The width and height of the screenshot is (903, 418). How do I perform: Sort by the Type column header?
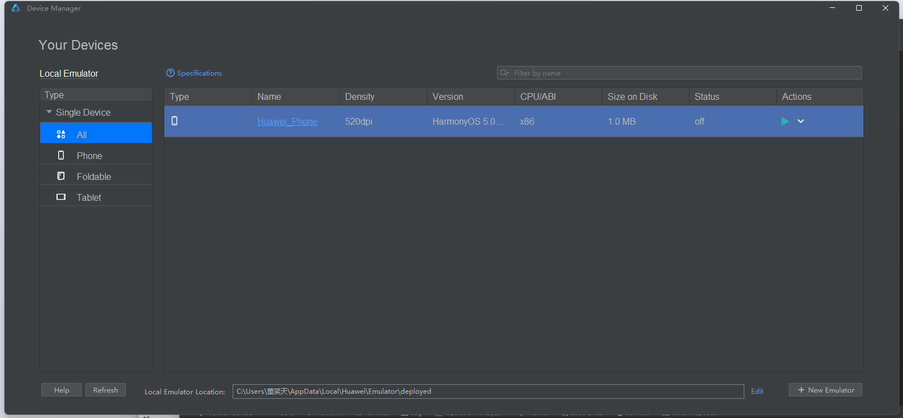pos(208,96)
